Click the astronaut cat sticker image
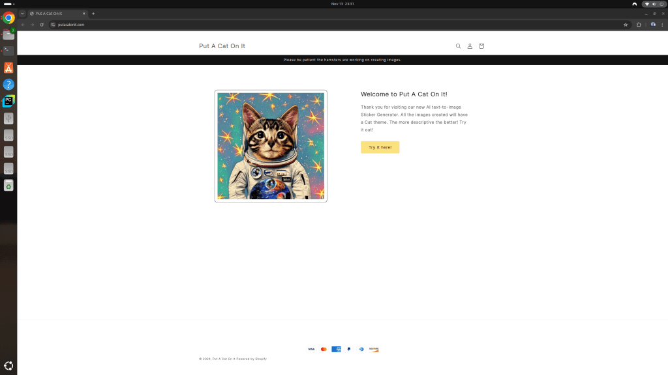The image size is (668, 375). point(271,146)
